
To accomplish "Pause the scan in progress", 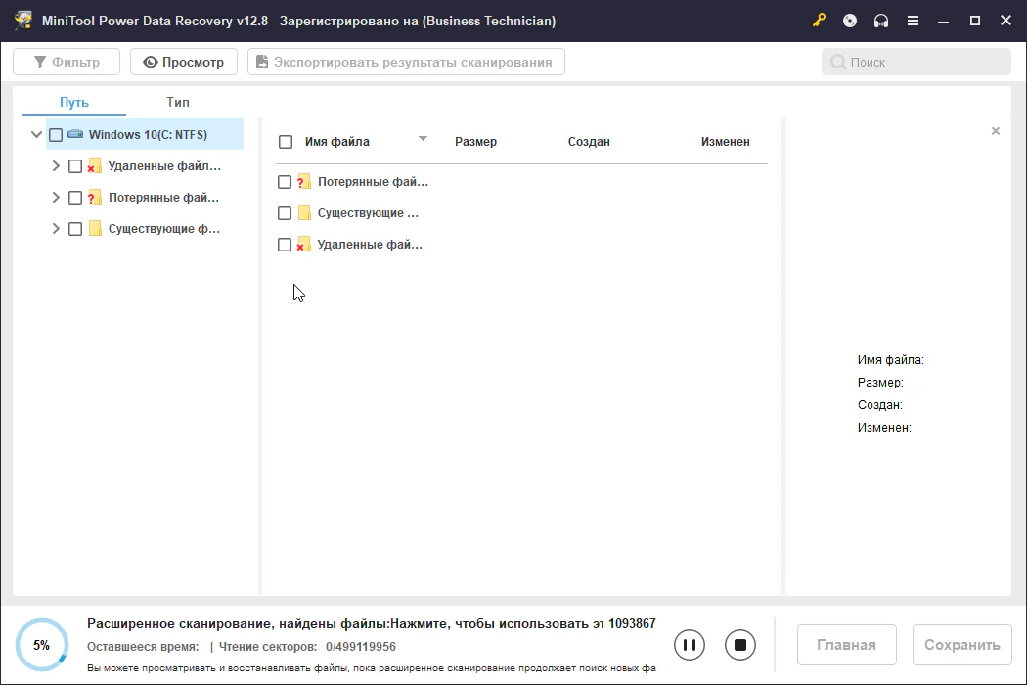I will [x=690, y=645].
